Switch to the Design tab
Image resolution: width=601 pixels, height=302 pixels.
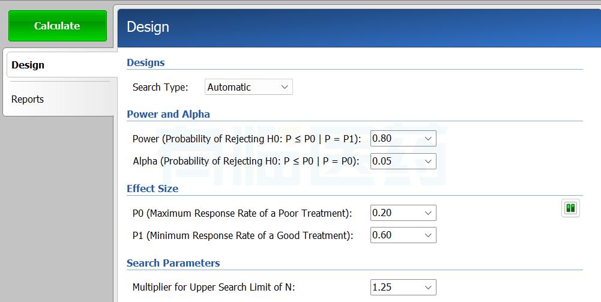[28, 65]
